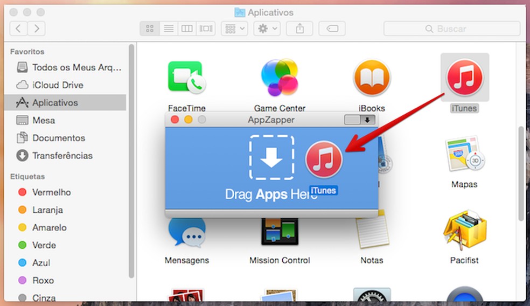This screenshot has width=530, height=306.
Task: Open the arrange items dropdown
Action: [235, 29]
